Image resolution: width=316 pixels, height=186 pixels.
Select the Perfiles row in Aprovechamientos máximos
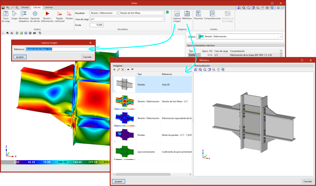point(233,55)
